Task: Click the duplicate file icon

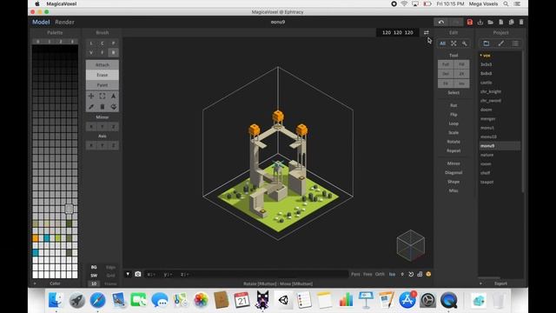Action: point(512,22)
